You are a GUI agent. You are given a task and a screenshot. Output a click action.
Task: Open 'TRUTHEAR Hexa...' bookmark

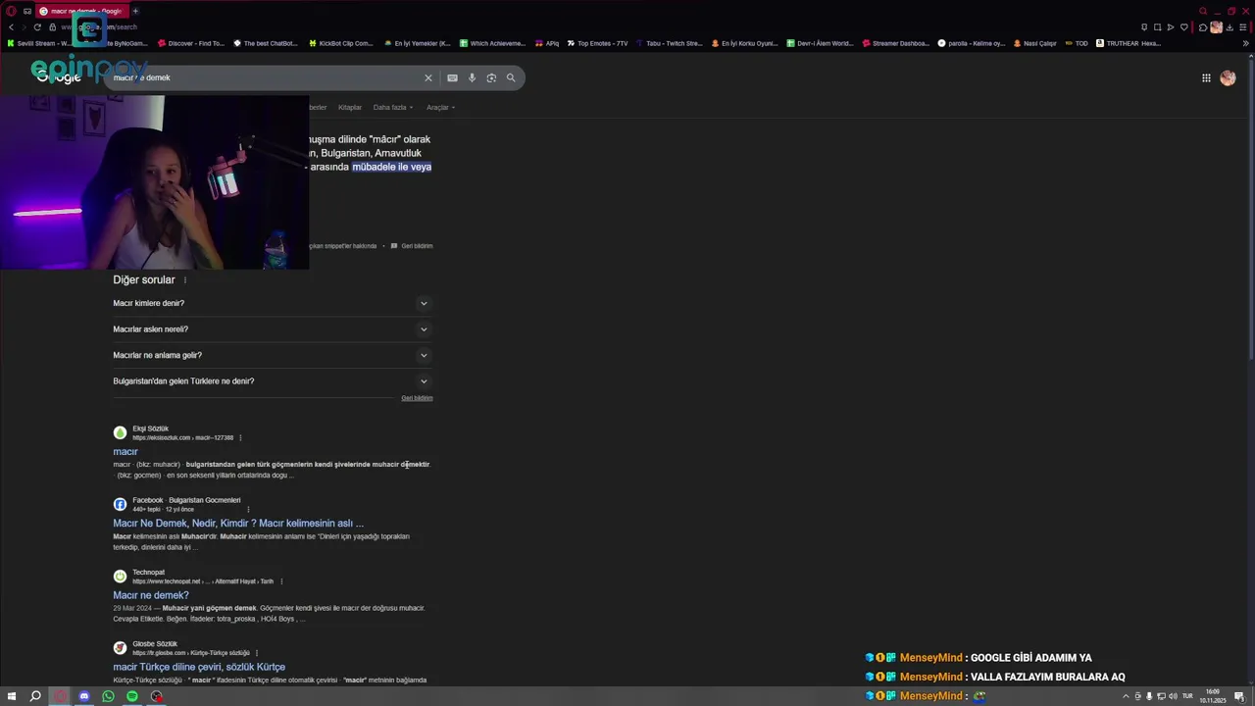tap(1128, 43)
